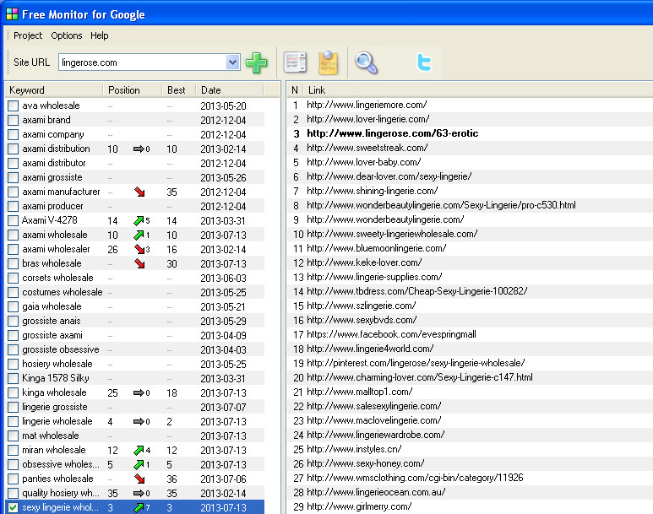Click green up arrow for miran wholesale

139,451
